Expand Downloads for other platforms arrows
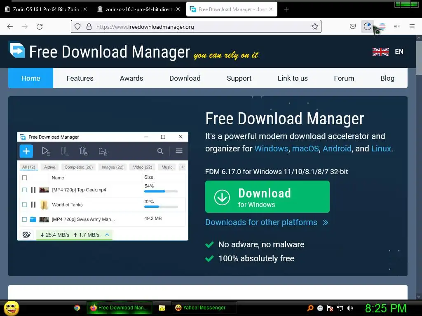422x316 pixels. 326,223
